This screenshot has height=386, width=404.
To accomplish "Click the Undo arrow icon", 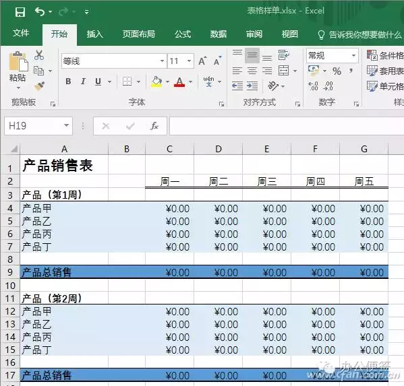I will tap(40, 11).
